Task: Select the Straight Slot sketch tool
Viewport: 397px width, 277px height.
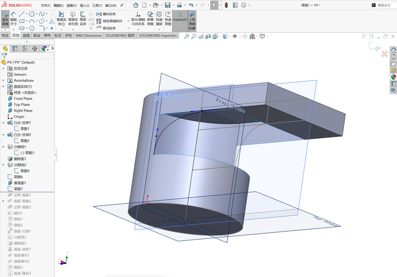Action: point(22,28)
